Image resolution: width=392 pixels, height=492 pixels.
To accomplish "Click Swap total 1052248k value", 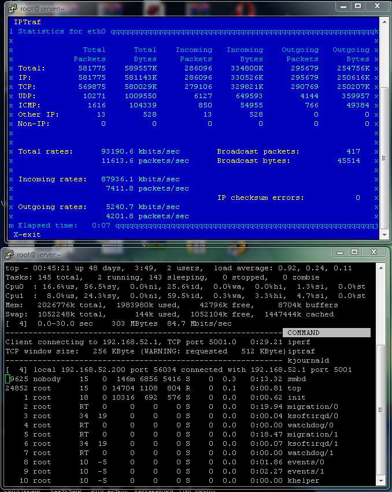I will pyautogui.click(x=56, y=314).
